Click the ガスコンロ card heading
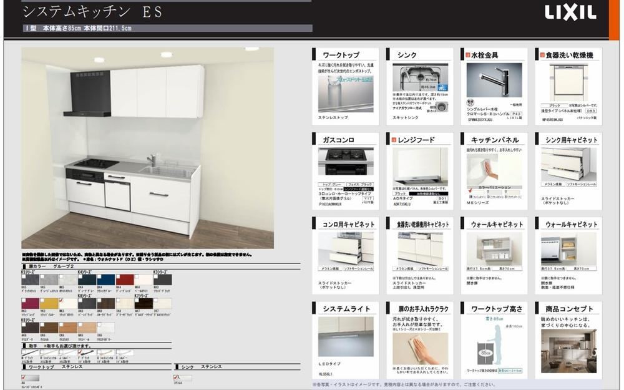This screenshot has height=390, width=624. pyautogui.click(x=338, y=140)
